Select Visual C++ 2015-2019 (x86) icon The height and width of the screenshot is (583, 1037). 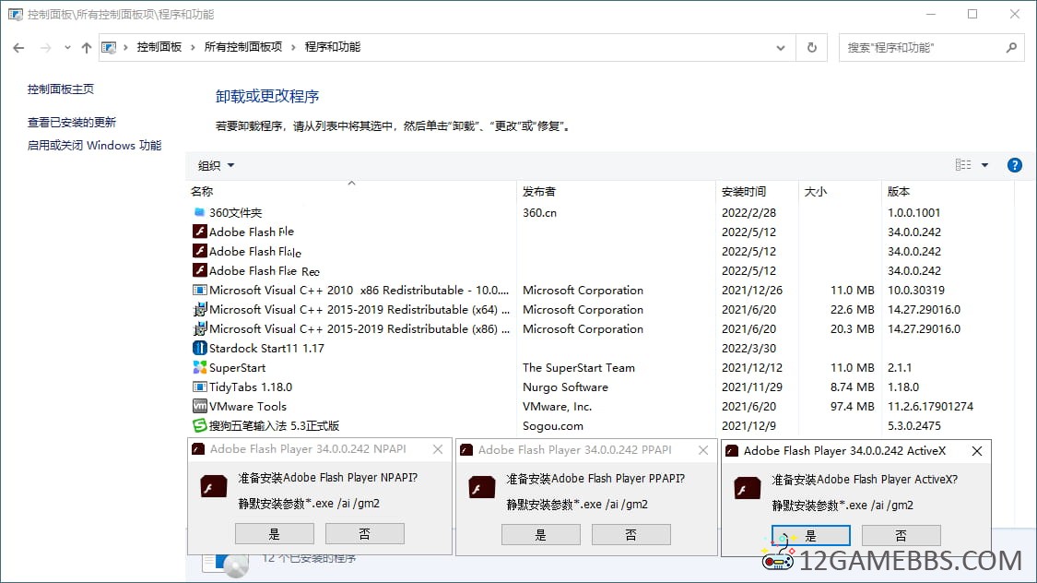199,329
